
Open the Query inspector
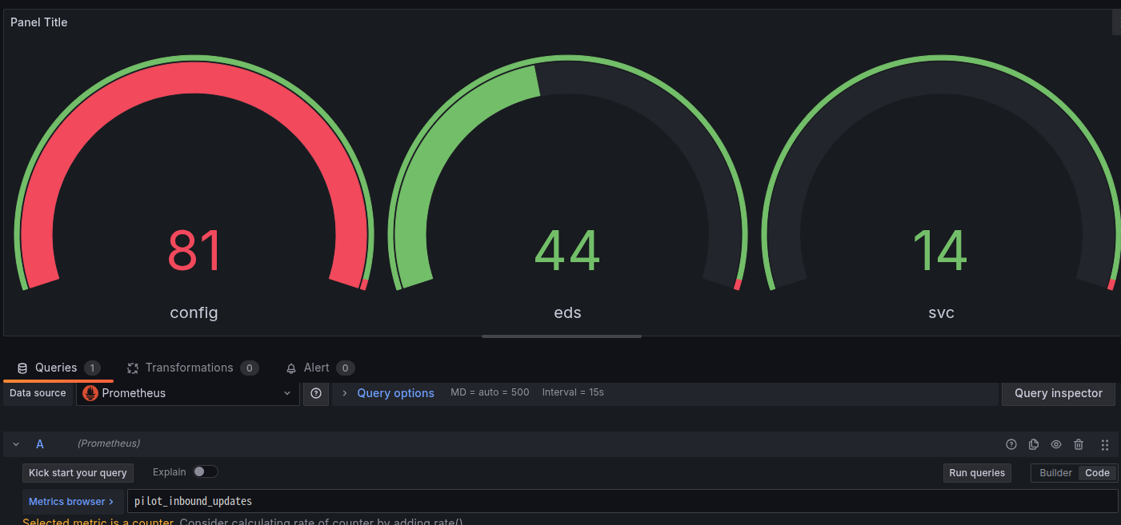pyautogui.click(x=1059, y=393)
